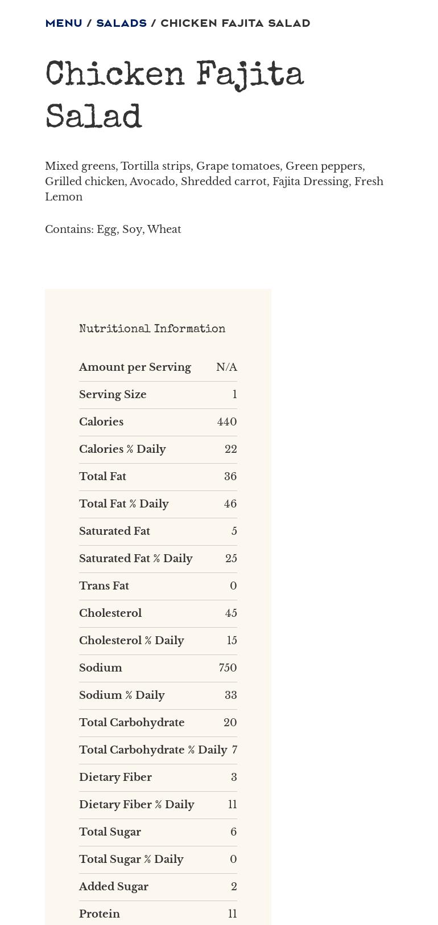Click the Chicken Fajita Salad breadcrumb text

[x=235, y=23]
